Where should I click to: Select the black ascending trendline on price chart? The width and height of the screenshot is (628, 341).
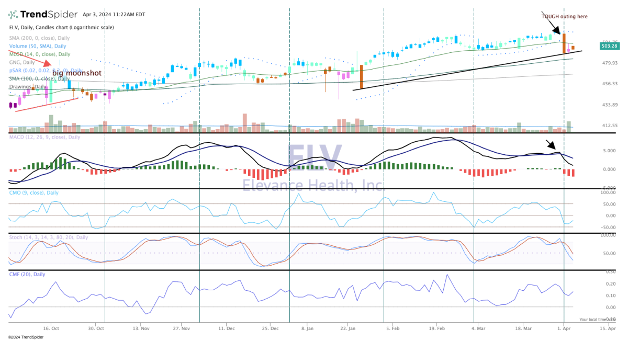pos(461,71)
